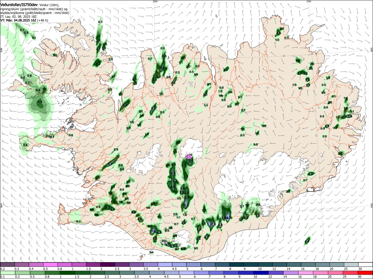The image size is (373, 279).
Task: Click the periwinkle 6–7 swatch in the lower legend
Action: 201,273
